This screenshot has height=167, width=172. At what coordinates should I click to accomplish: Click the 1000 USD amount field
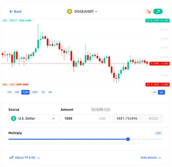coord(85,118)
